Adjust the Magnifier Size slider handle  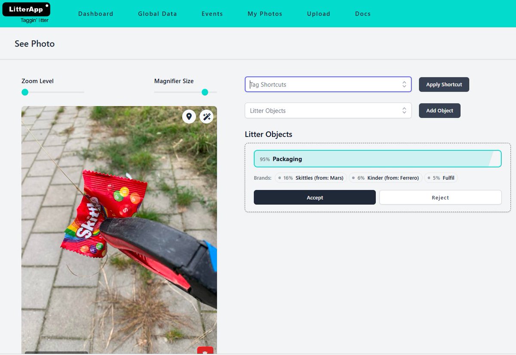[205, 92]
